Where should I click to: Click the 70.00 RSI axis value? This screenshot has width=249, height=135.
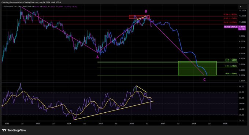242,92
